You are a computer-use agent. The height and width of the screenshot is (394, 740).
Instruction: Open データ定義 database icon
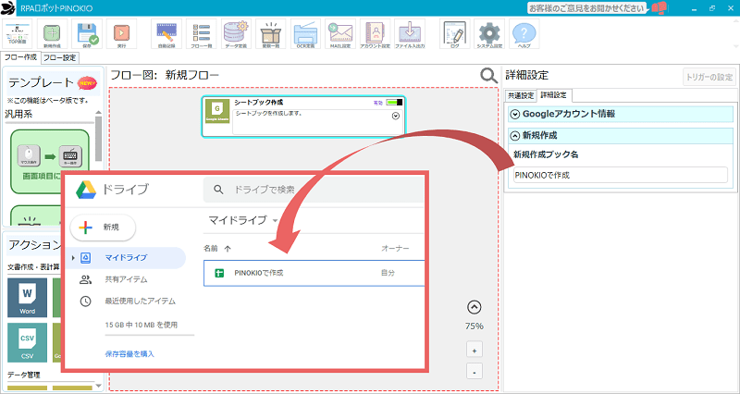tap(236, 34)
